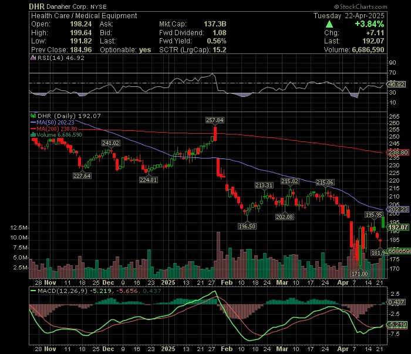Click the Prev Close value 184.96
Viewport: 411px width, 354px height.
click(81, 50)
